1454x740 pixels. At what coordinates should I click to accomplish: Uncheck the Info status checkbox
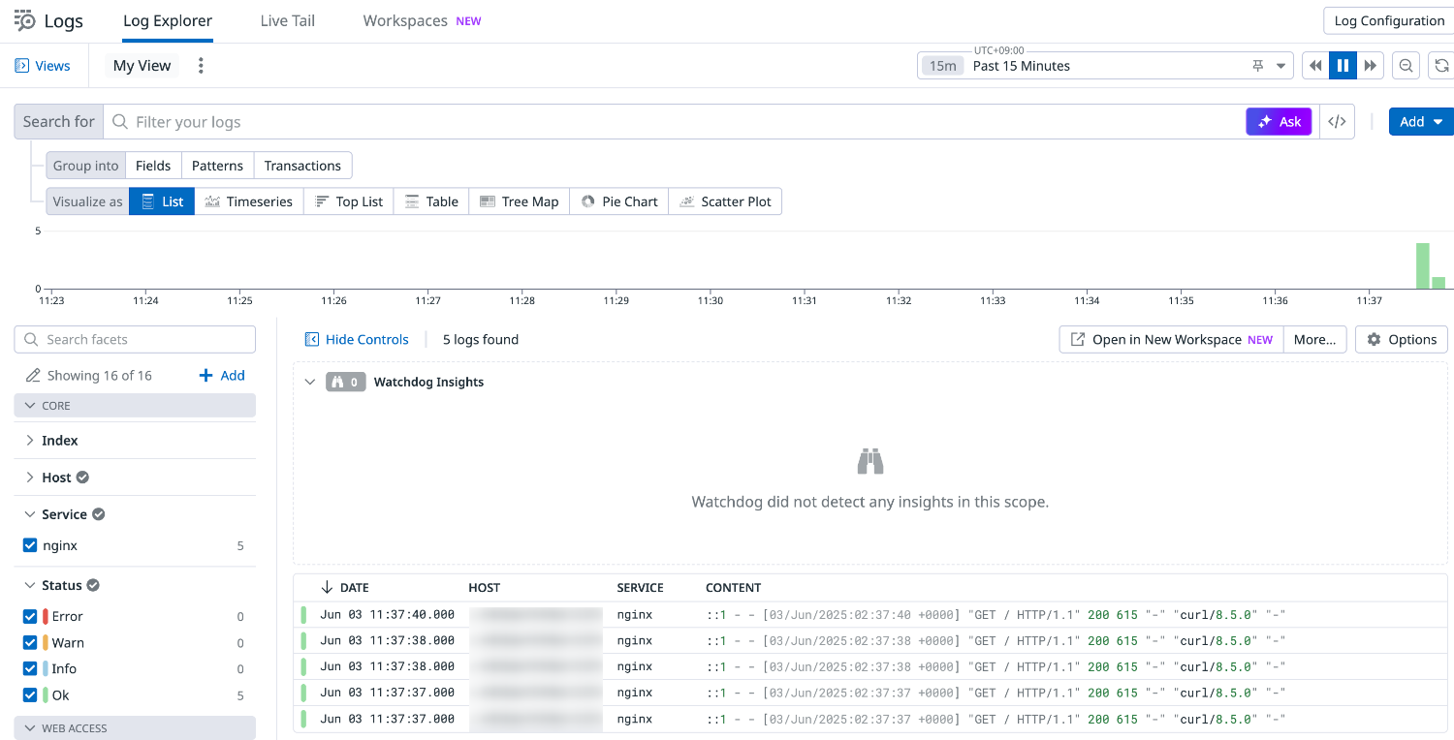(30, 669)
